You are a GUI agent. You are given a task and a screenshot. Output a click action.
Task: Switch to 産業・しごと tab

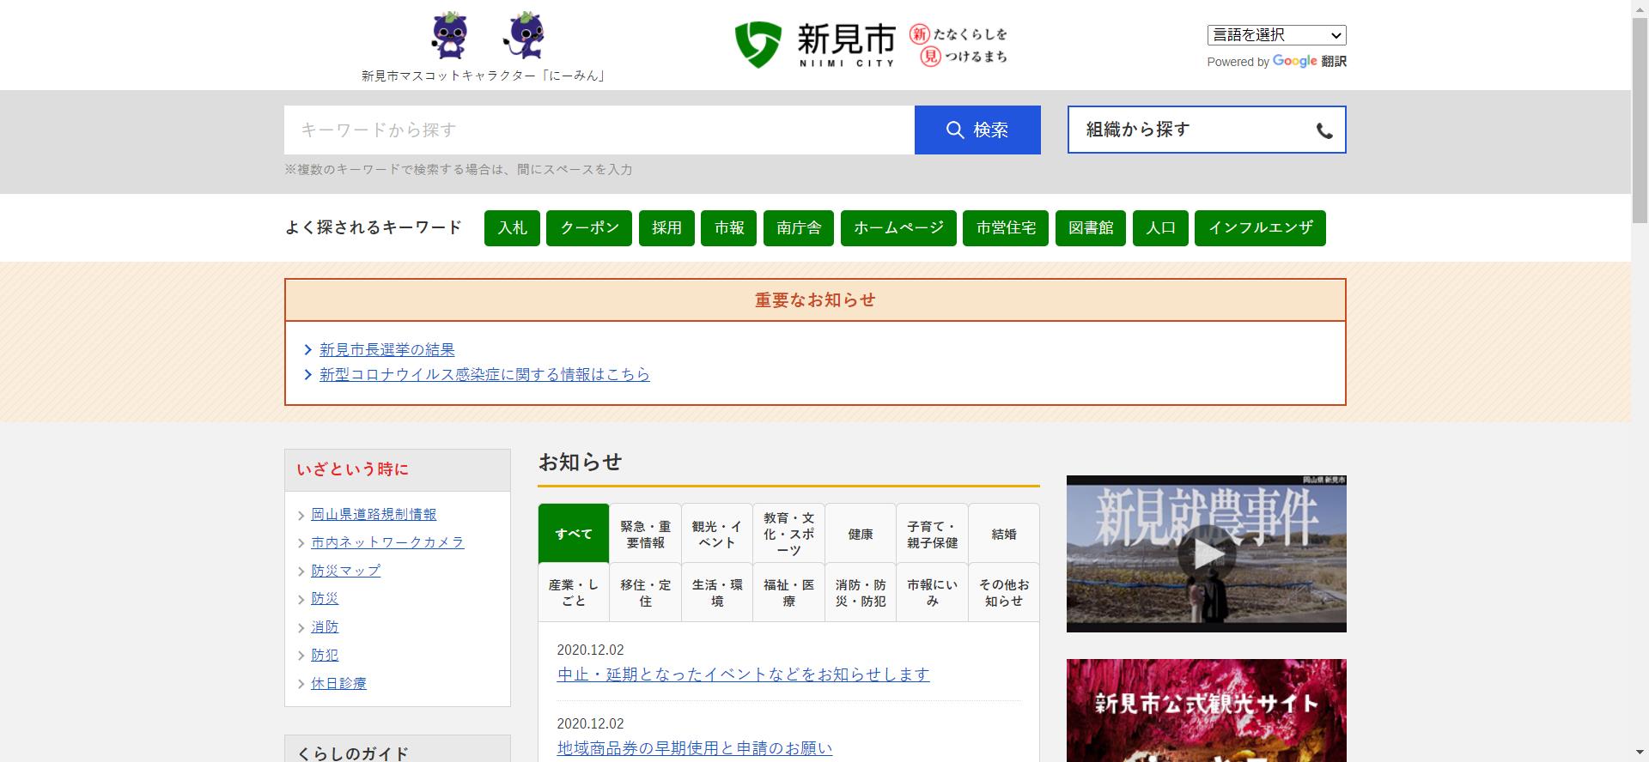[x=574, y=592]
